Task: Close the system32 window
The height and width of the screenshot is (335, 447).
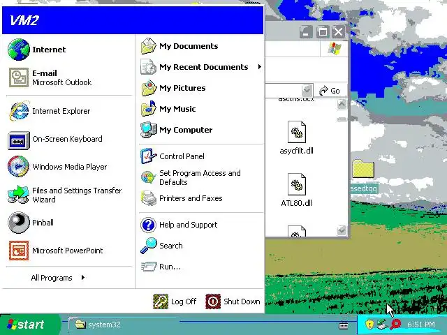Action: [338, 31]
